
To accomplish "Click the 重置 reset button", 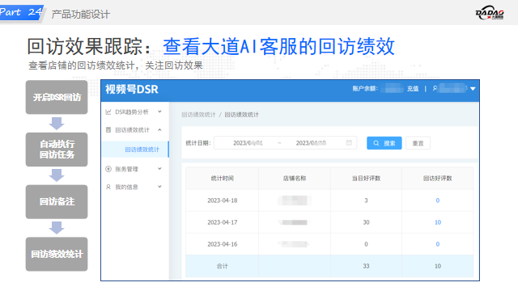I will click(x=418, y=143).
